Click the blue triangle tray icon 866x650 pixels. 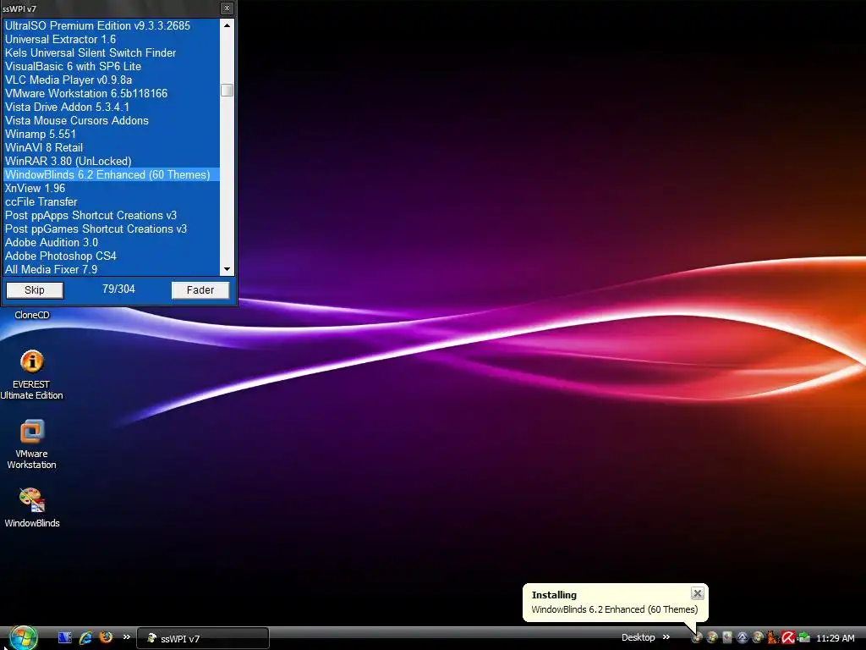743,638
